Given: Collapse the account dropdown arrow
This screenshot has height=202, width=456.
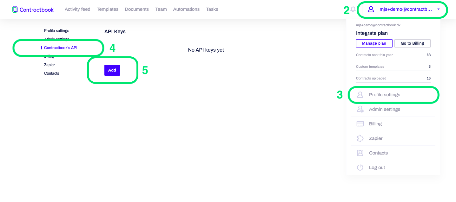Looking at the screenshot, I should pyautogui.click(x=439, y=9).
